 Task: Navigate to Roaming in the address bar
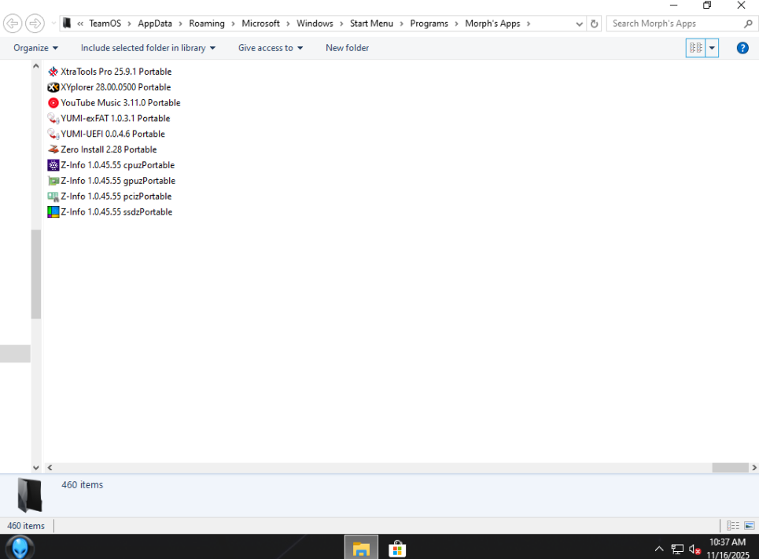point(207,24)
